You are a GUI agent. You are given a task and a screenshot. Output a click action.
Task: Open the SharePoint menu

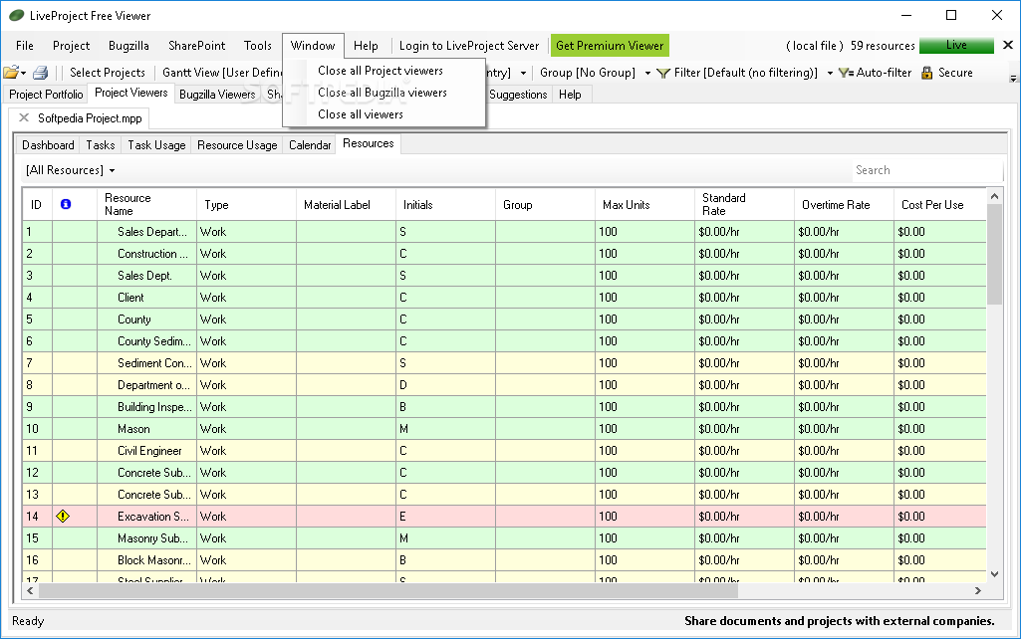[196, 46]
